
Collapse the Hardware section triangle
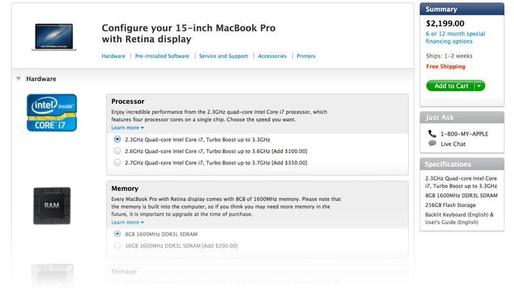(x=19, y=78)
